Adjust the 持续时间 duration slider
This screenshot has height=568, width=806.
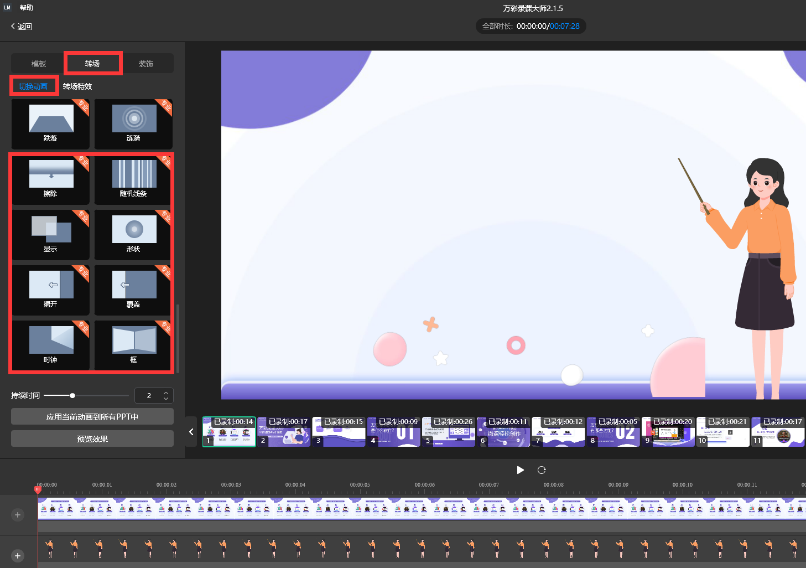pyautogui.click(x=72, y=395)
